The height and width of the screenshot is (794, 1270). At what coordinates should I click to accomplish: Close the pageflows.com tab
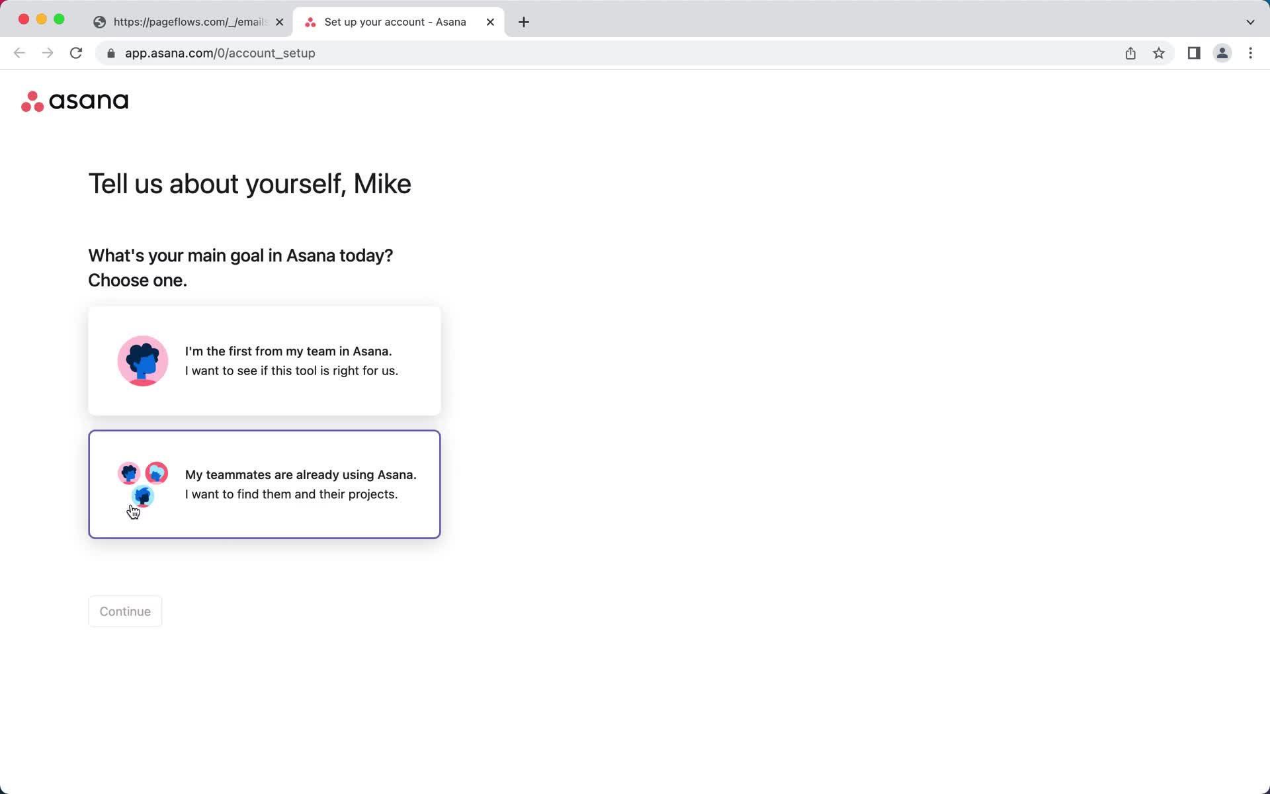[x=280, y=22]
